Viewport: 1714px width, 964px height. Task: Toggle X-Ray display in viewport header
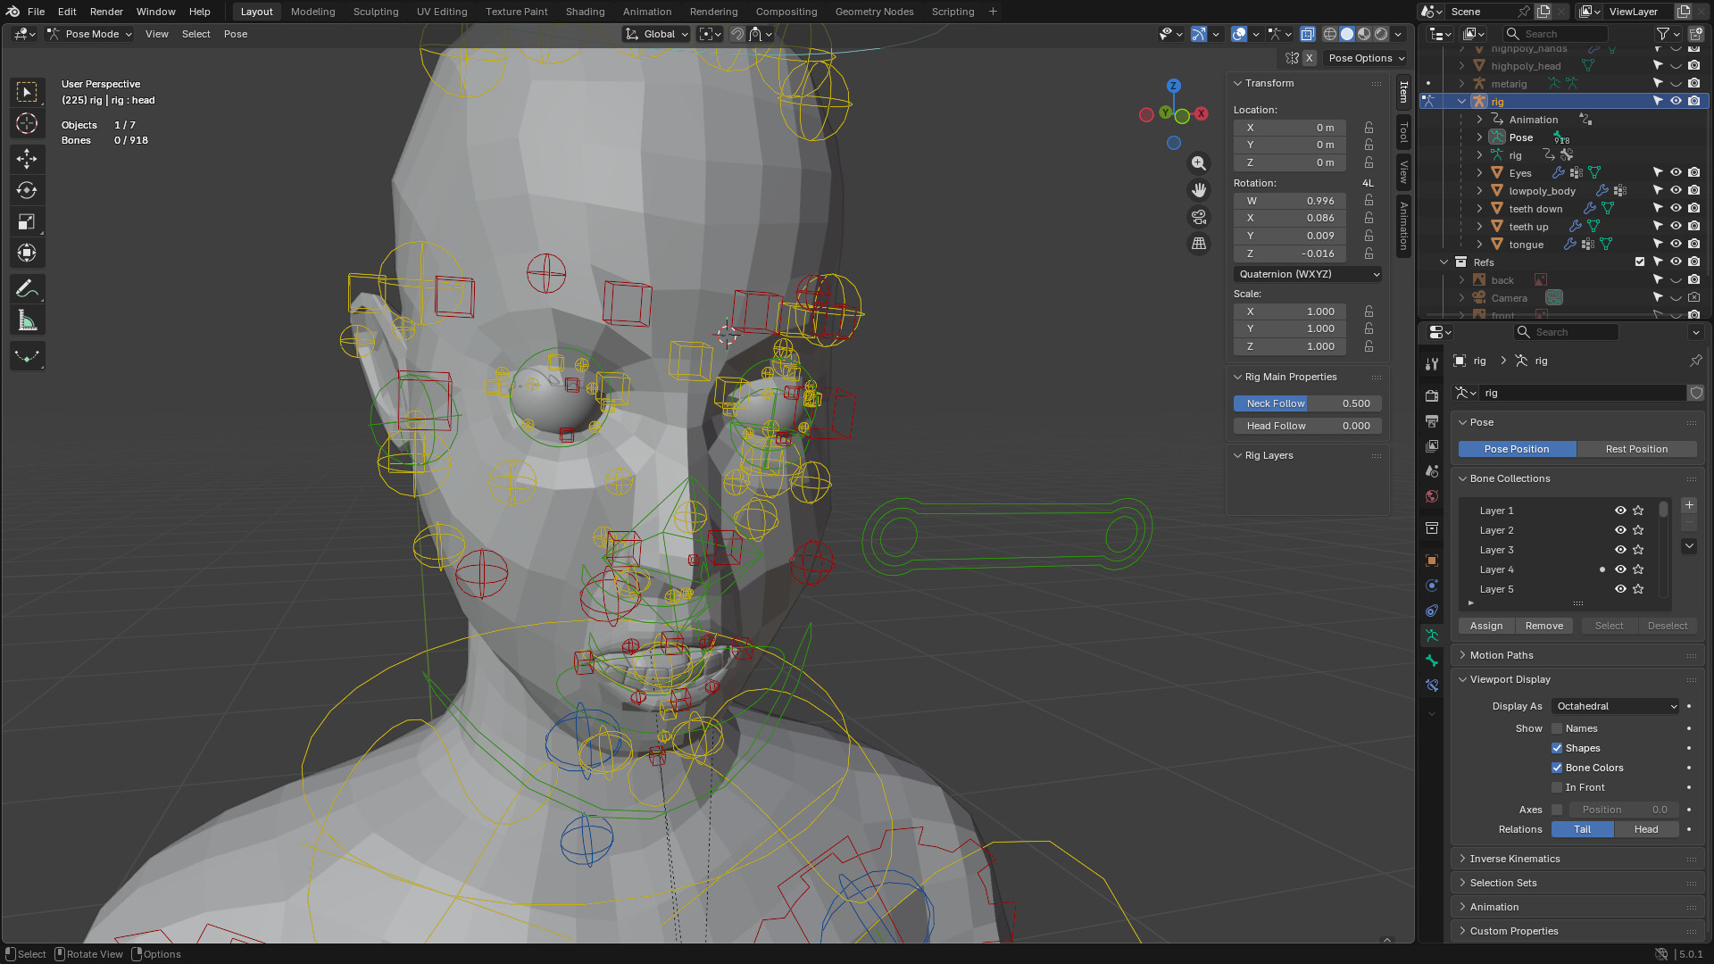click(x=1308, y=34)
